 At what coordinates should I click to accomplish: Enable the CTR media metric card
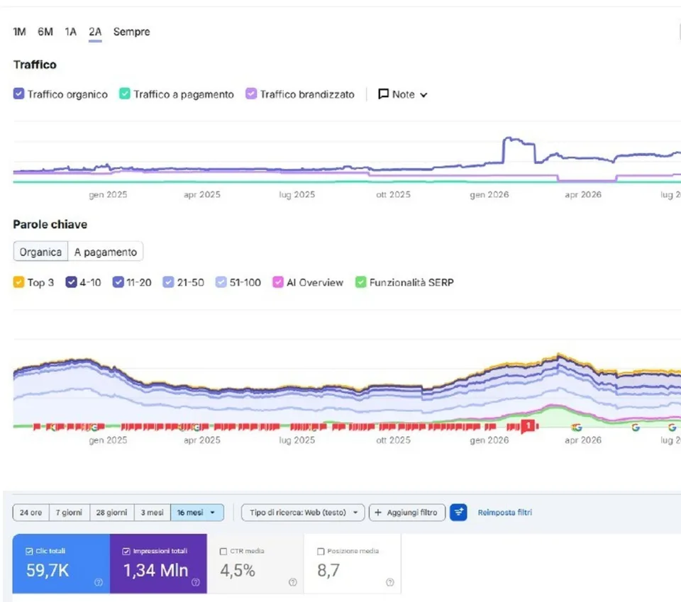pos(255,564)
